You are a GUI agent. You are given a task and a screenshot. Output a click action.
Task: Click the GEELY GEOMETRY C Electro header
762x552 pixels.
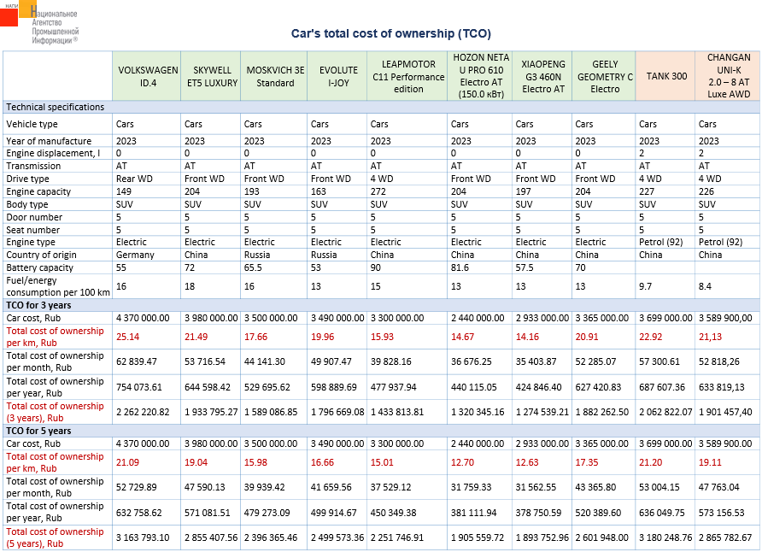pos(604,76)
